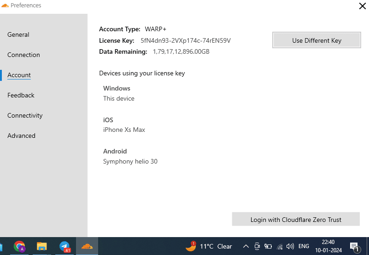Click the 'Devices using your license key' heading
Image resolution: width=369 pixels, height=255 pixels.
(142, 73)
